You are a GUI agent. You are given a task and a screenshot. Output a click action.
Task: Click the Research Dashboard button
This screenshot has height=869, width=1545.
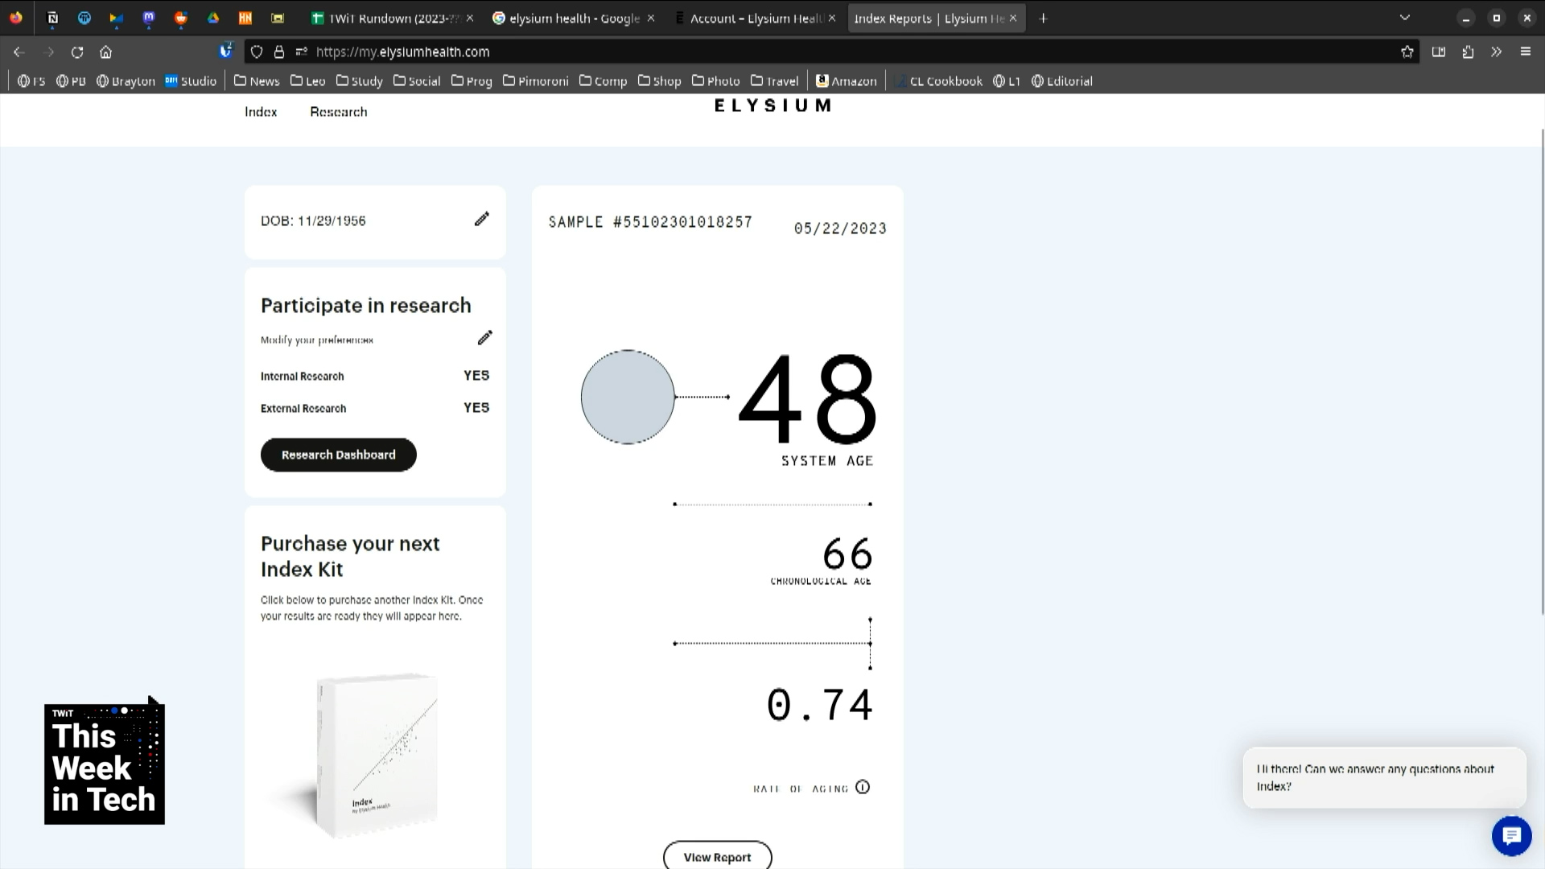338,455
